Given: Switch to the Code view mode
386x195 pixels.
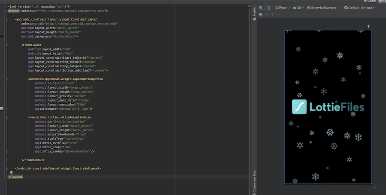Looking at the screenshot, I should pyautogui.click(x=370, y=1).
